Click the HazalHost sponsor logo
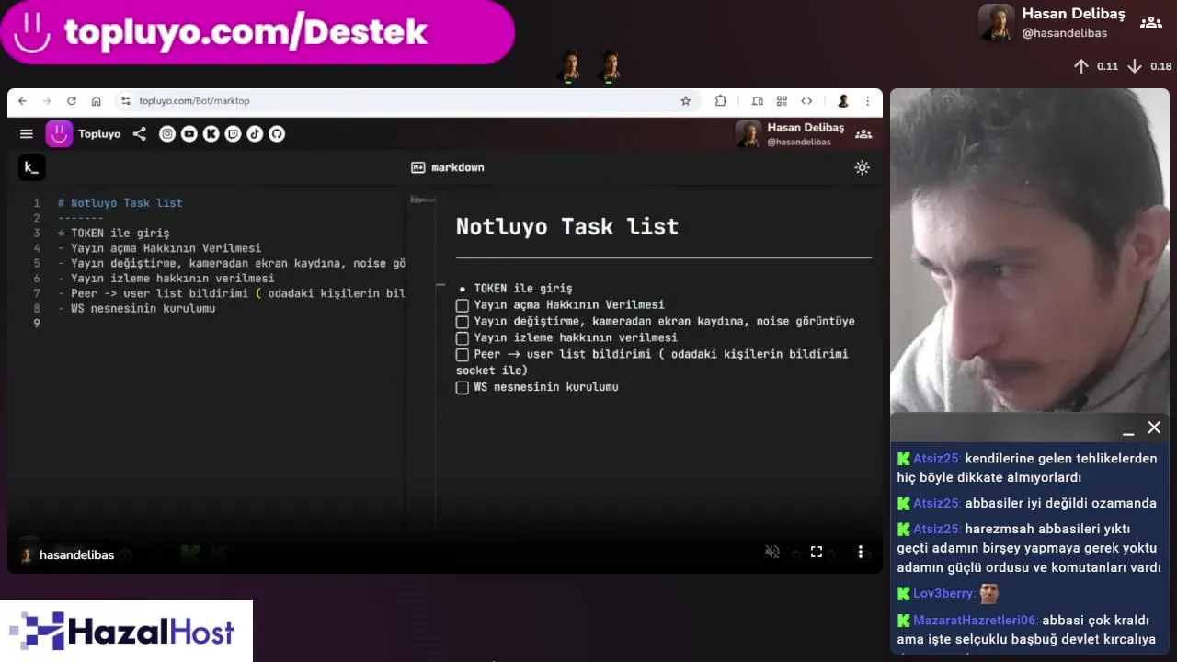The image size is (1177, 662). click(x=126, y=632)
